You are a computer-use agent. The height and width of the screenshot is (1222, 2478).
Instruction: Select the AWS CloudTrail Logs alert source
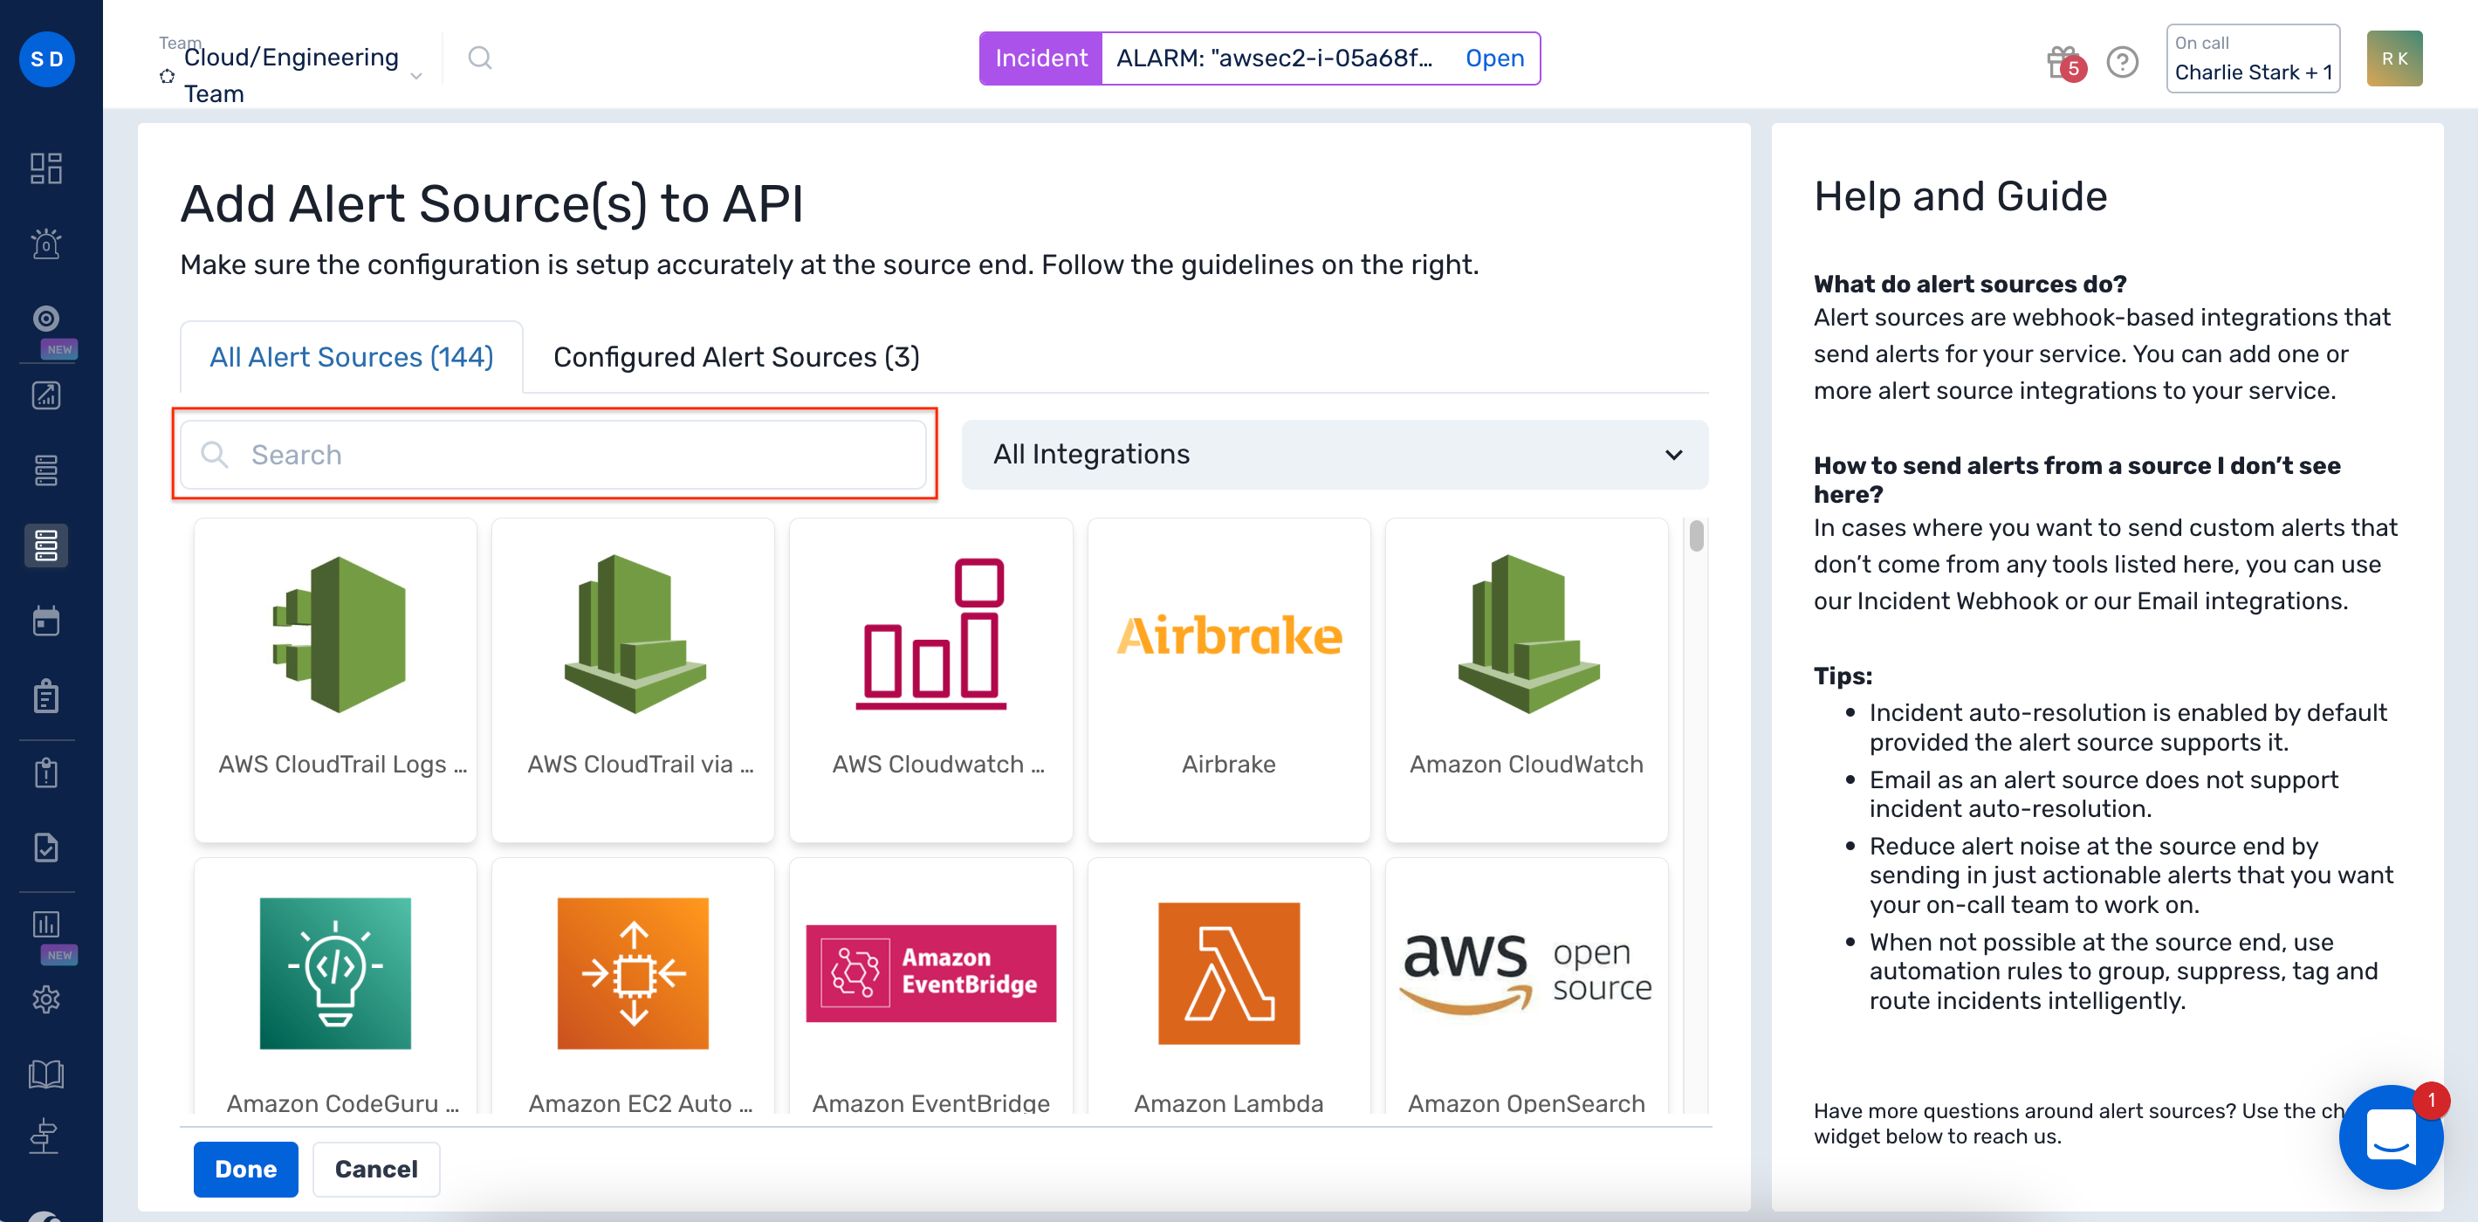(x=336, y=680)
